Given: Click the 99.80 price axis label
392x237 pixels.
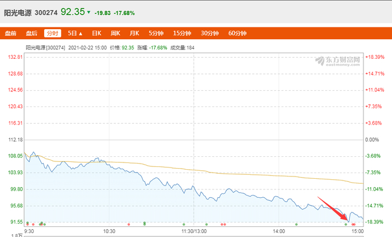Looking at the screenshot, I should pyautogui.click(x=16, y=189).
